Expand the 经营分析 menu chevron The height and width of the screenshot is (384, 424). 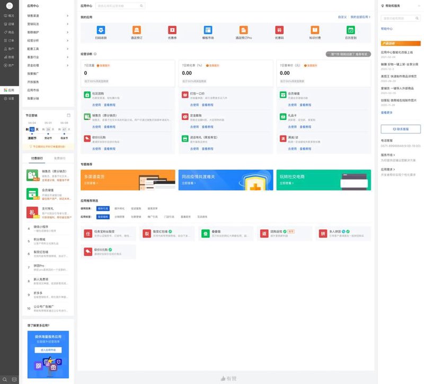(x=68, y=41)
